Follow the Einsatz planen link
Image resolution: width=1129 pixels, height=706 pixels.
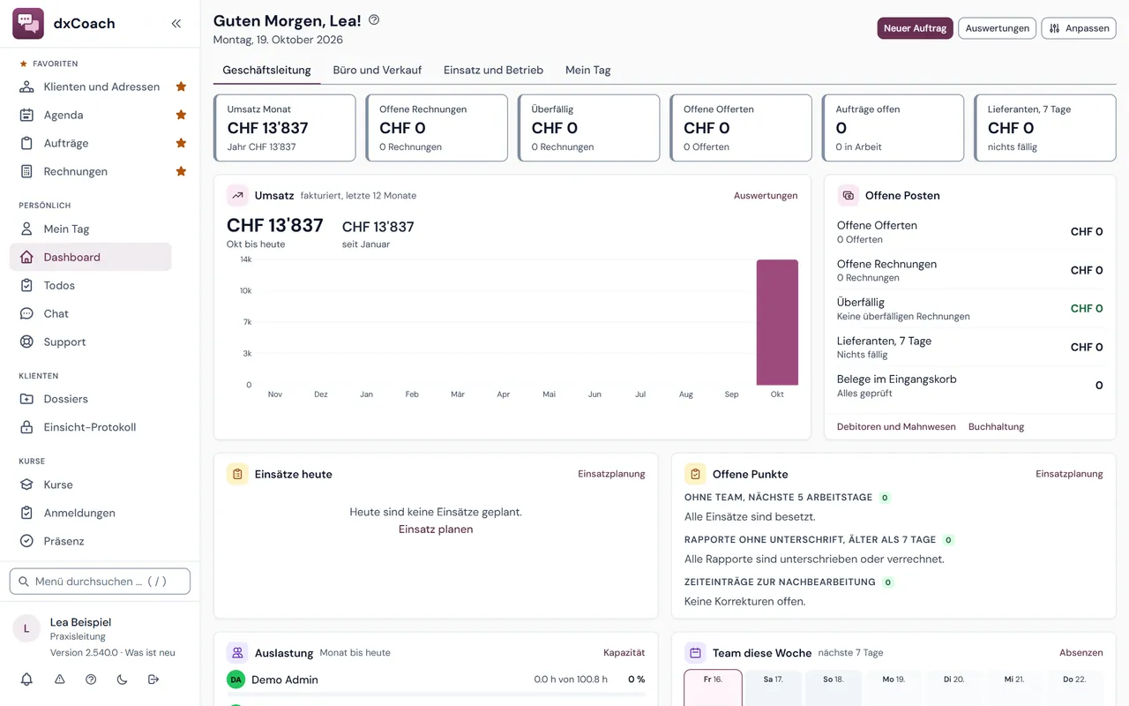pos(436,529)
